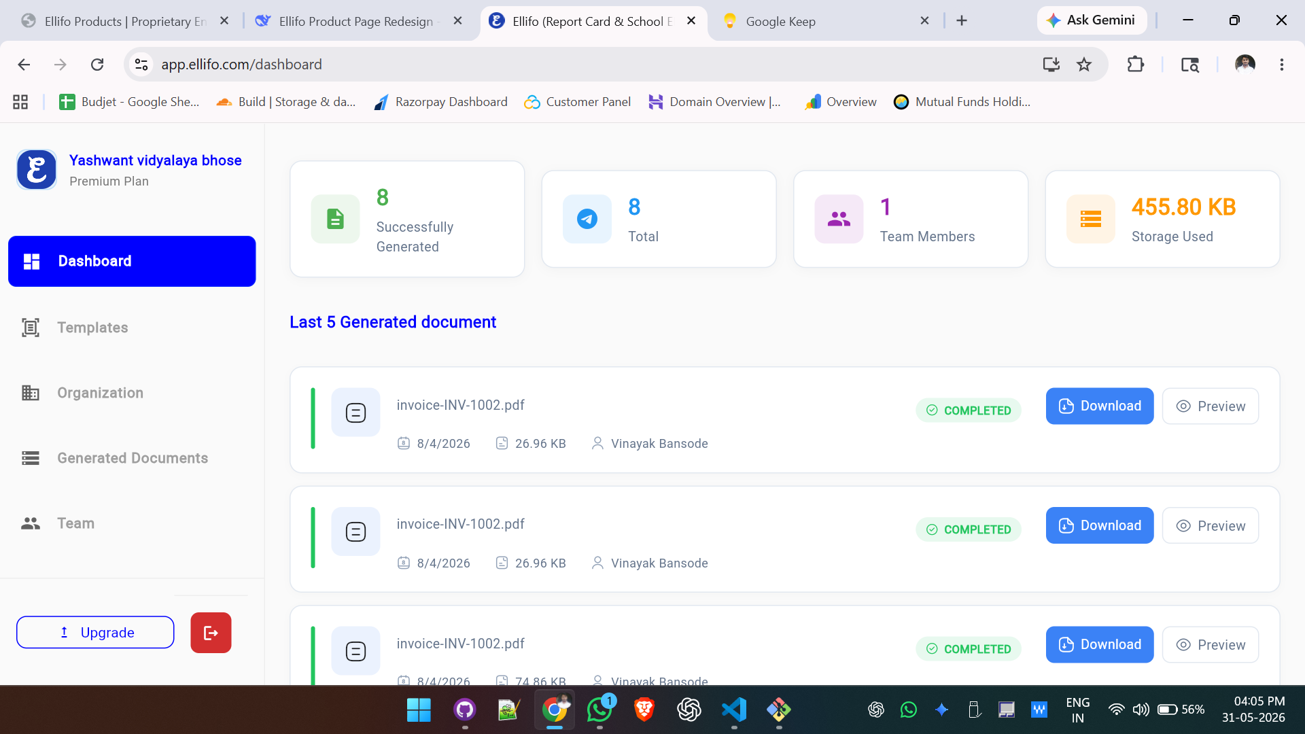Image resolution: width=1305 pixels, height=734 pixels.
Task: Click the first invoice-INV-1002.pdf filename
Action: pyautogui.click(x=461, y=405)
